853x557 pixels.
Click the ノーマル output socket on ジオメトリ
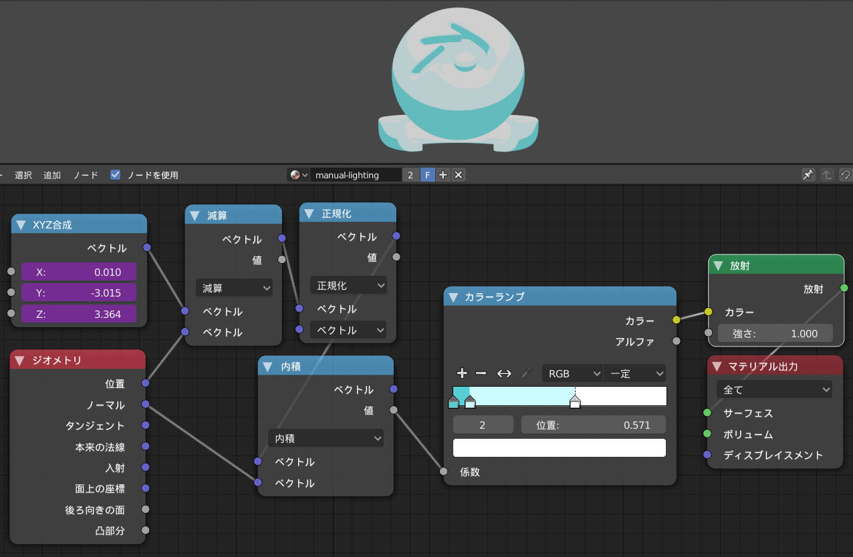tap(145, 405)
